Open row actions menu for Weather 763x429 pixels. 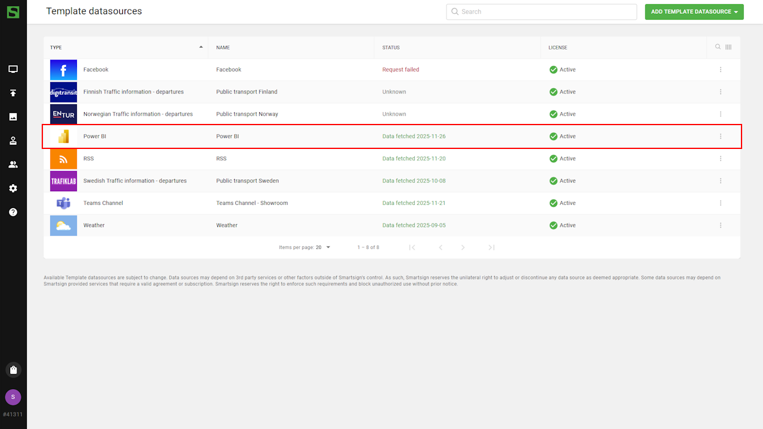coord(721,225)
